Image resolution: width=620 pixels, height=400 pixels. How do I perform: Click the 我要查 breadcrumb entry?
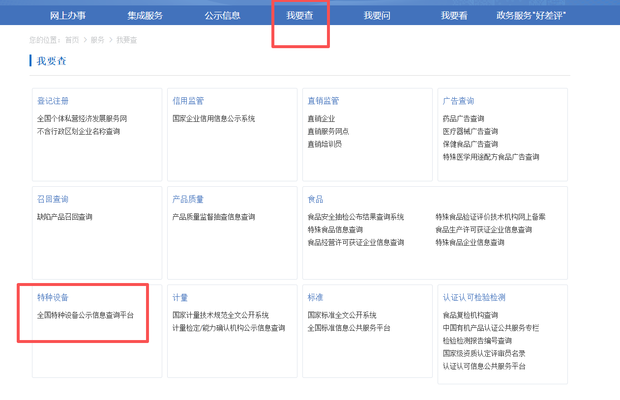pyautogui.click(x=126, y=40)
